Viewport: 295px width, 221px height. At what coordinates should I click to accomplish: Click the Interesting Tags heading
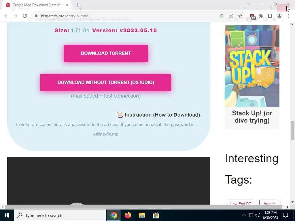(x=251, y=169)
